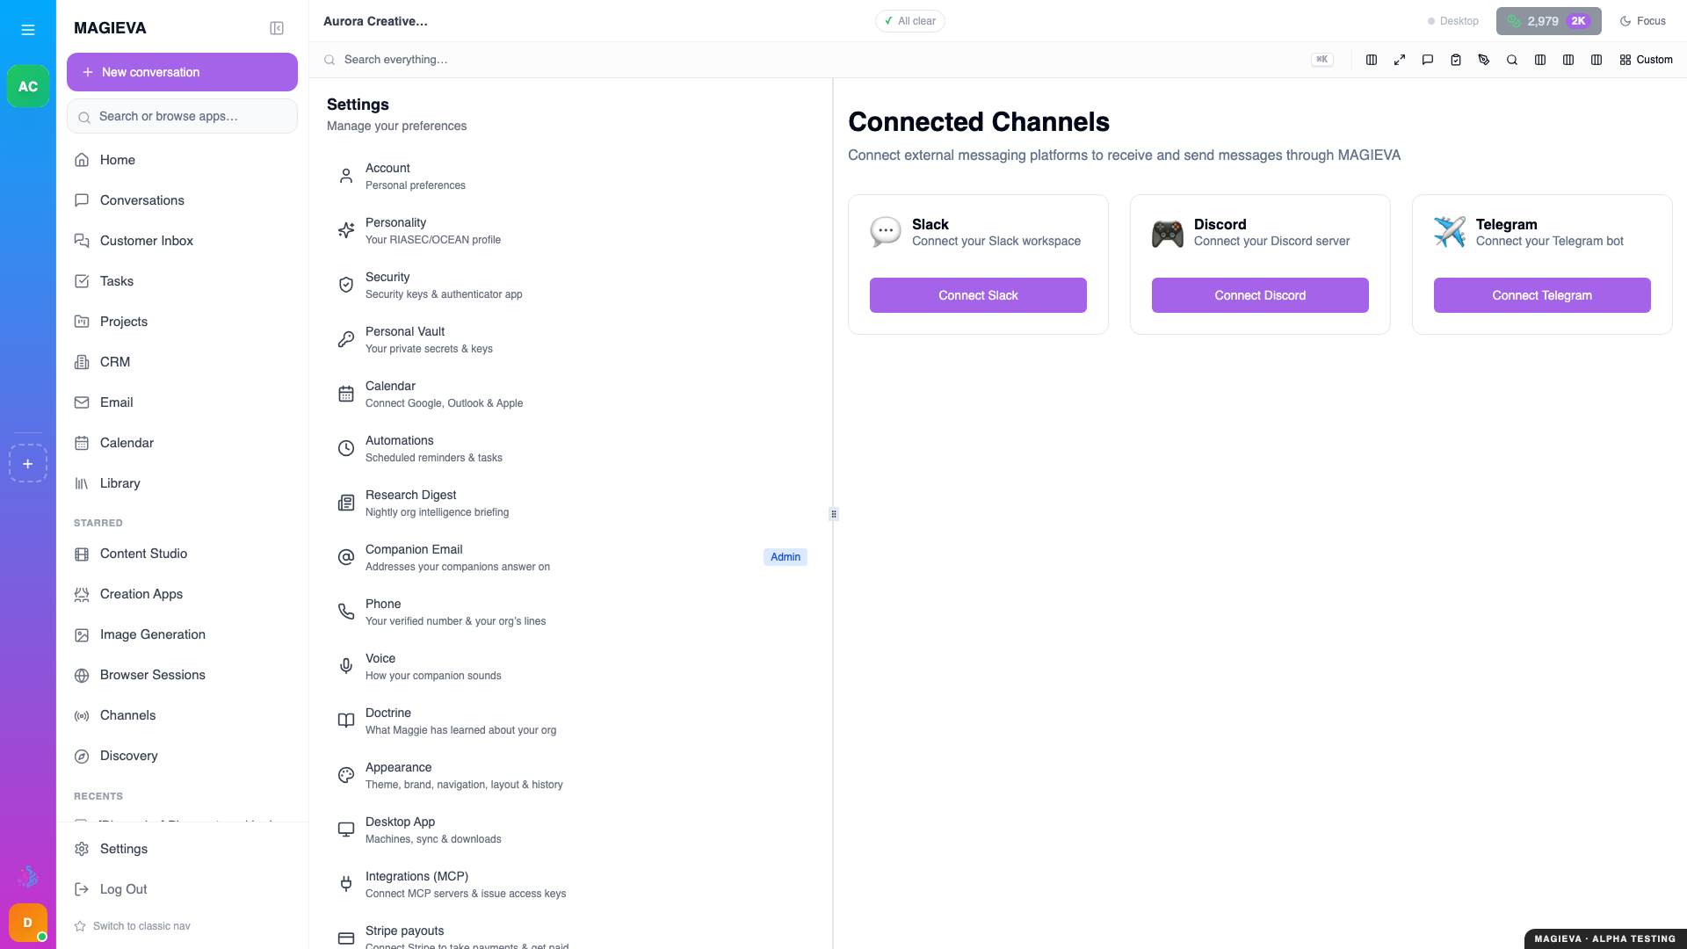Switch to classic nav
Viewport: 1687px width, 949px height.
pyautogui.click(x=133, y=926)
